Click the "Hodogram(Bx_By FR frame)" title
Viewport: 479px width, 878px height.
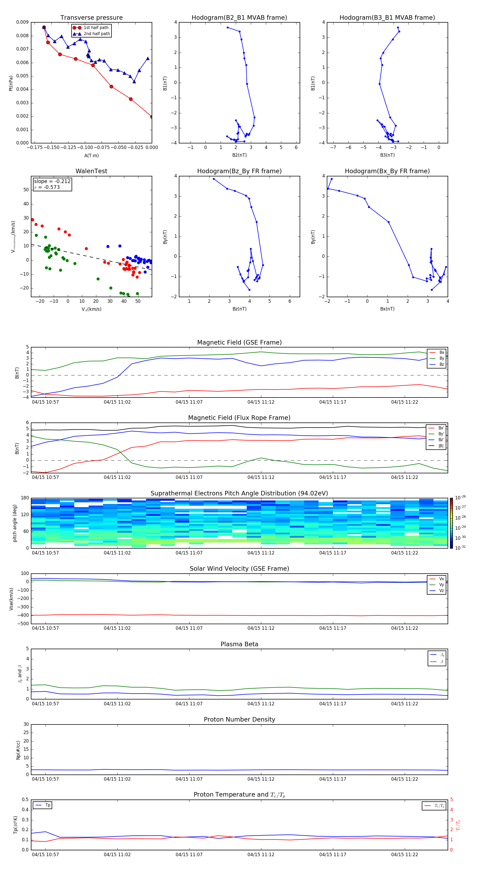tap(387, 171)
